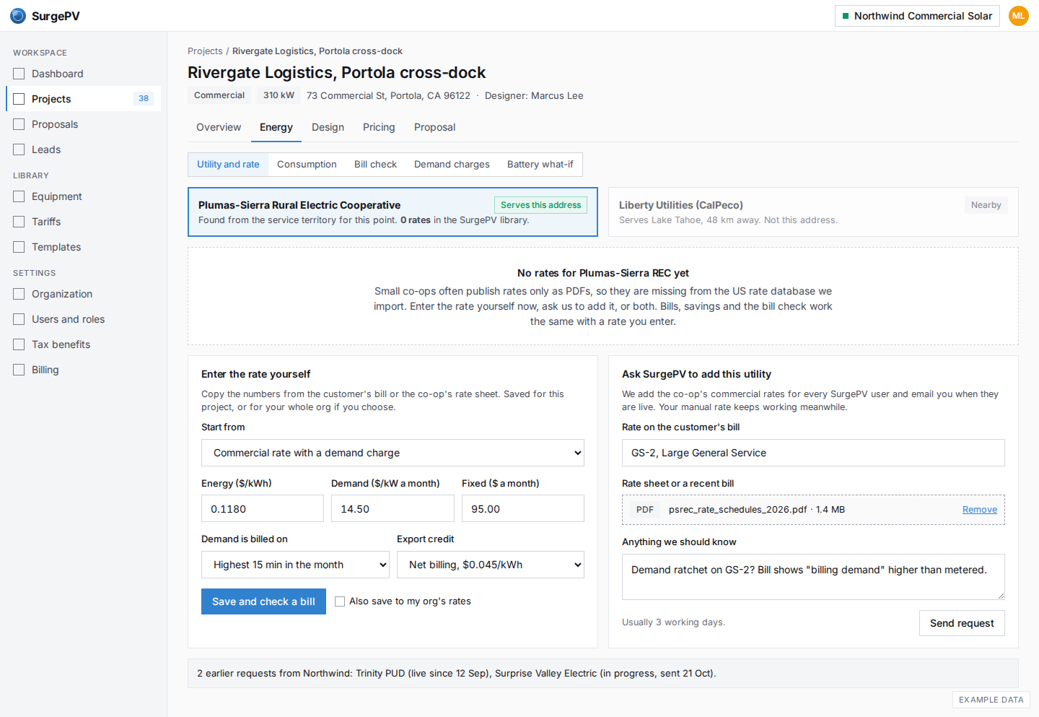Viewport: 1039px width, 717px height.
Task: Focus the Energy ($/kWh) input field
Action: point(263,508)
